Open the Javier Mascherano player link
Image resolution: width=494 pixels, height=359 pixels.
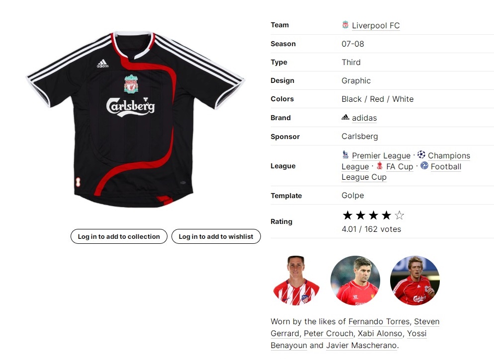coord(361,345)
